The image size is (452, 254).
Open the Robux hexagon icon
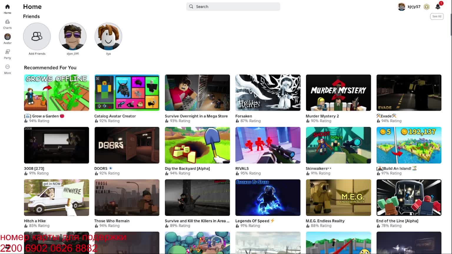point(426,7)
